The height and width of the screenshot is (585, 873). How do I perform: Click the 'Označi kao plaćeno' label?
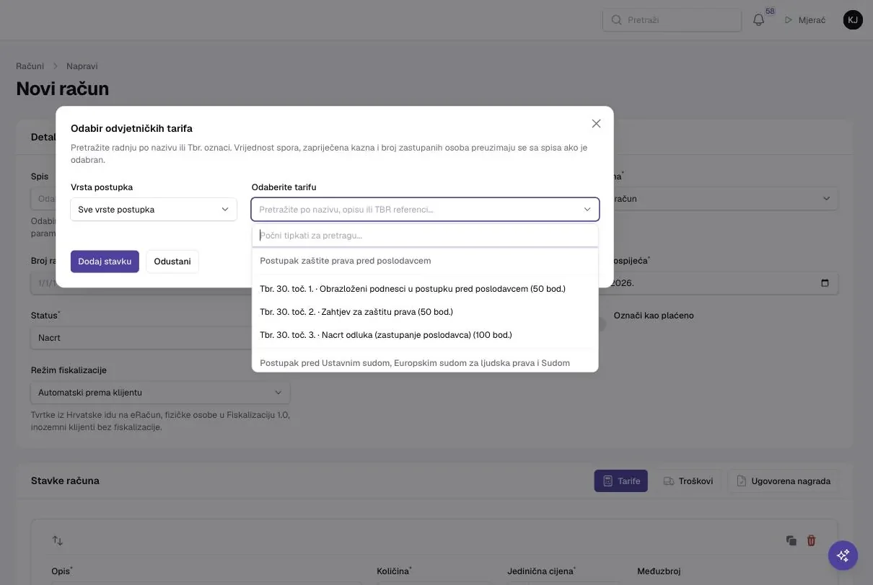tap(654, 316)
